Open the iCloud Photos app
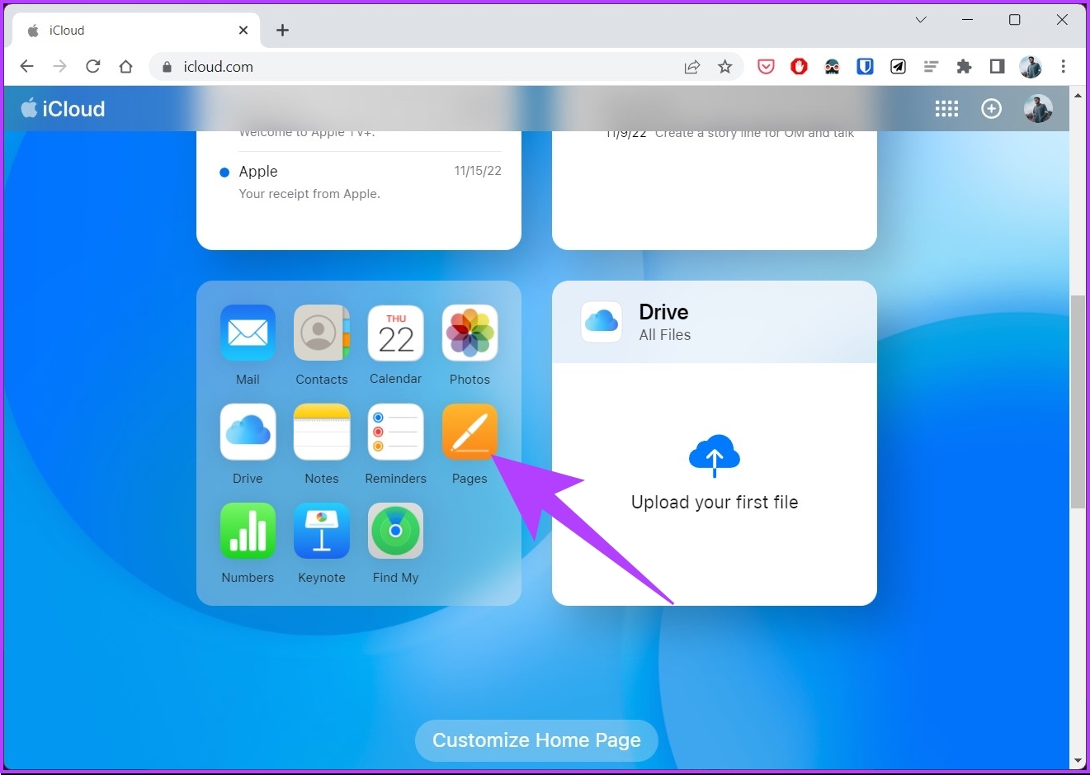This screenshot has height=775, width=1090. pos(470,333)
